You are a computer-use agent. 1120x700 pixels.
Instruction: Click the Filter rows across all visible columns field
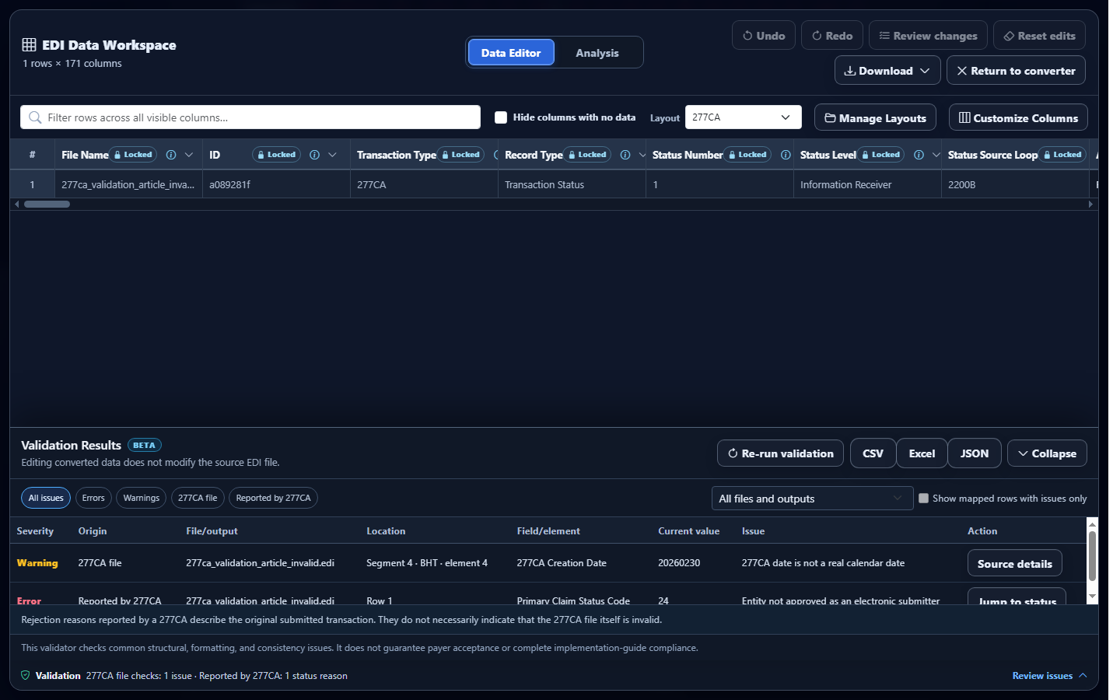coord(250,117)
